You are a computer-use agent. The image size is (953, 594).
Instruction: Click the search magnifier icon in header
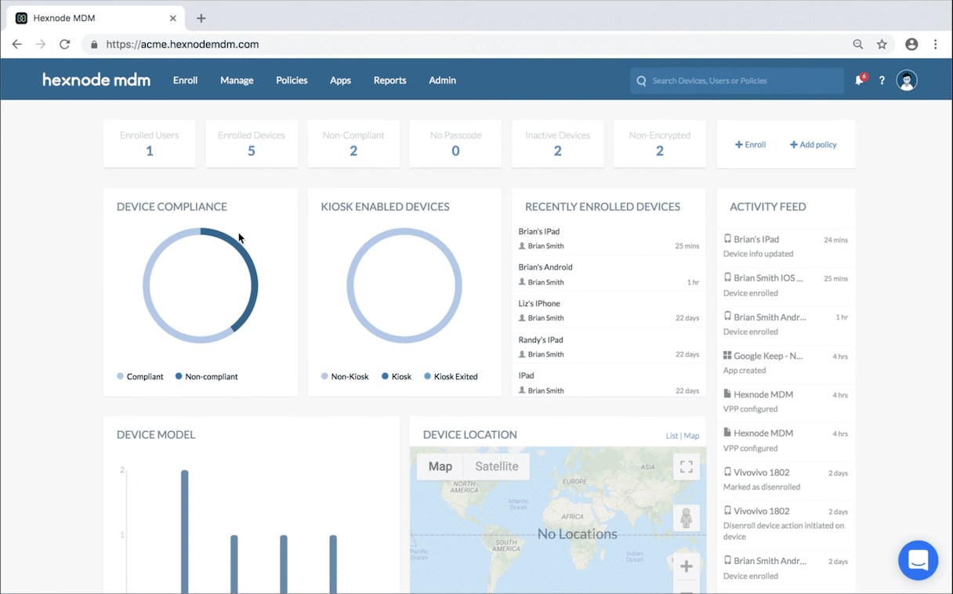click(x=641, y=81)
